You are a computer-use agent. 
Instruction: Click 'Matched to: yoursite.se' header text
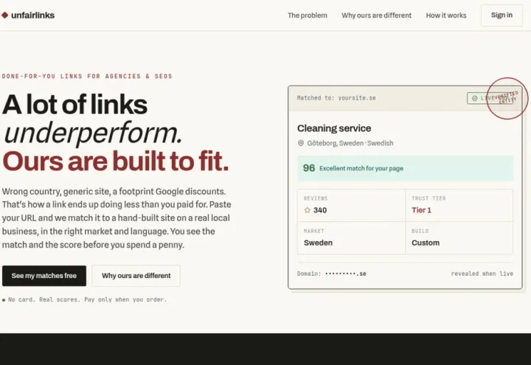(336, 98)
